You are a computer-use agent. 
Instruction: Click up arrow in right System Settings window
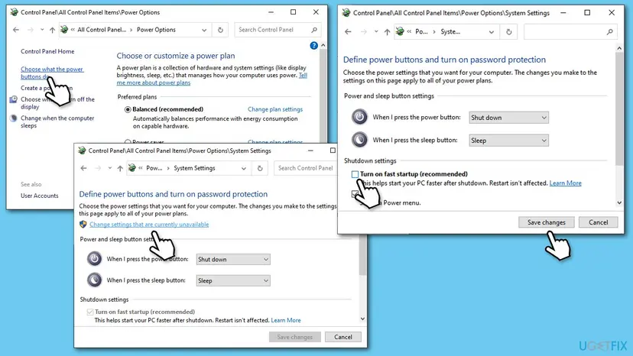(387, 32)
